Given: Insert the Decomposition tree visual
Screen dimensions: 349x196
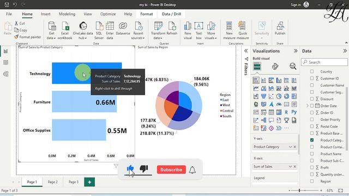Looking at the screenshot, I should (263, 120).
